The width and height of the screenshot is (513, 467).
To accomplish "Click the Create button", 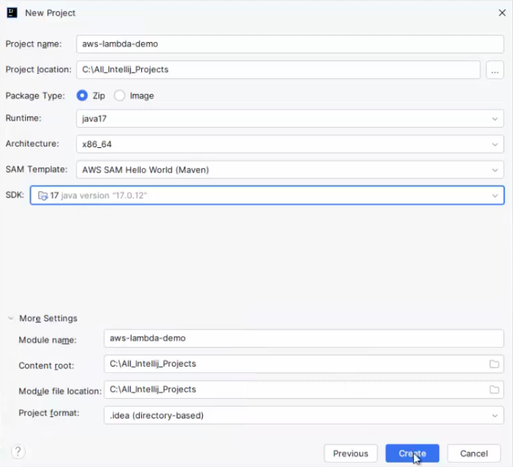I will click(412, 453).
